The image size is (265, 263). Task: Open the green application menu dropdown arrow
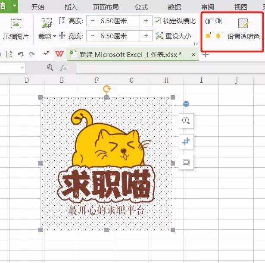[x=15, y=6]
